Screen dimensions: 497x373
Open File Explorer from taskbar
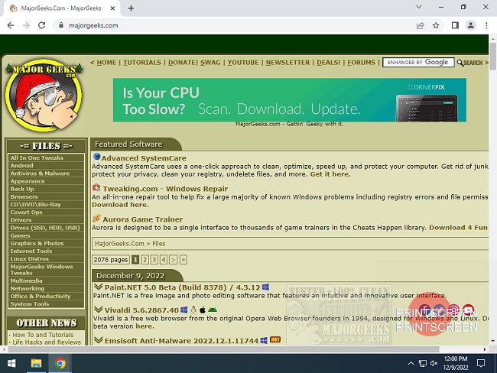[x=36, y=363]
